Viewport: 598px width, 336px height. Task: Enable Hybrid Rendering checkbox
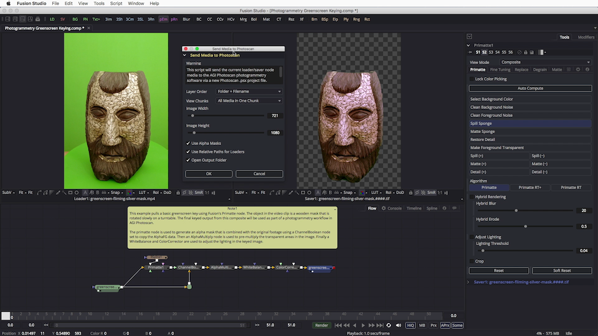[x=472, y=197]
